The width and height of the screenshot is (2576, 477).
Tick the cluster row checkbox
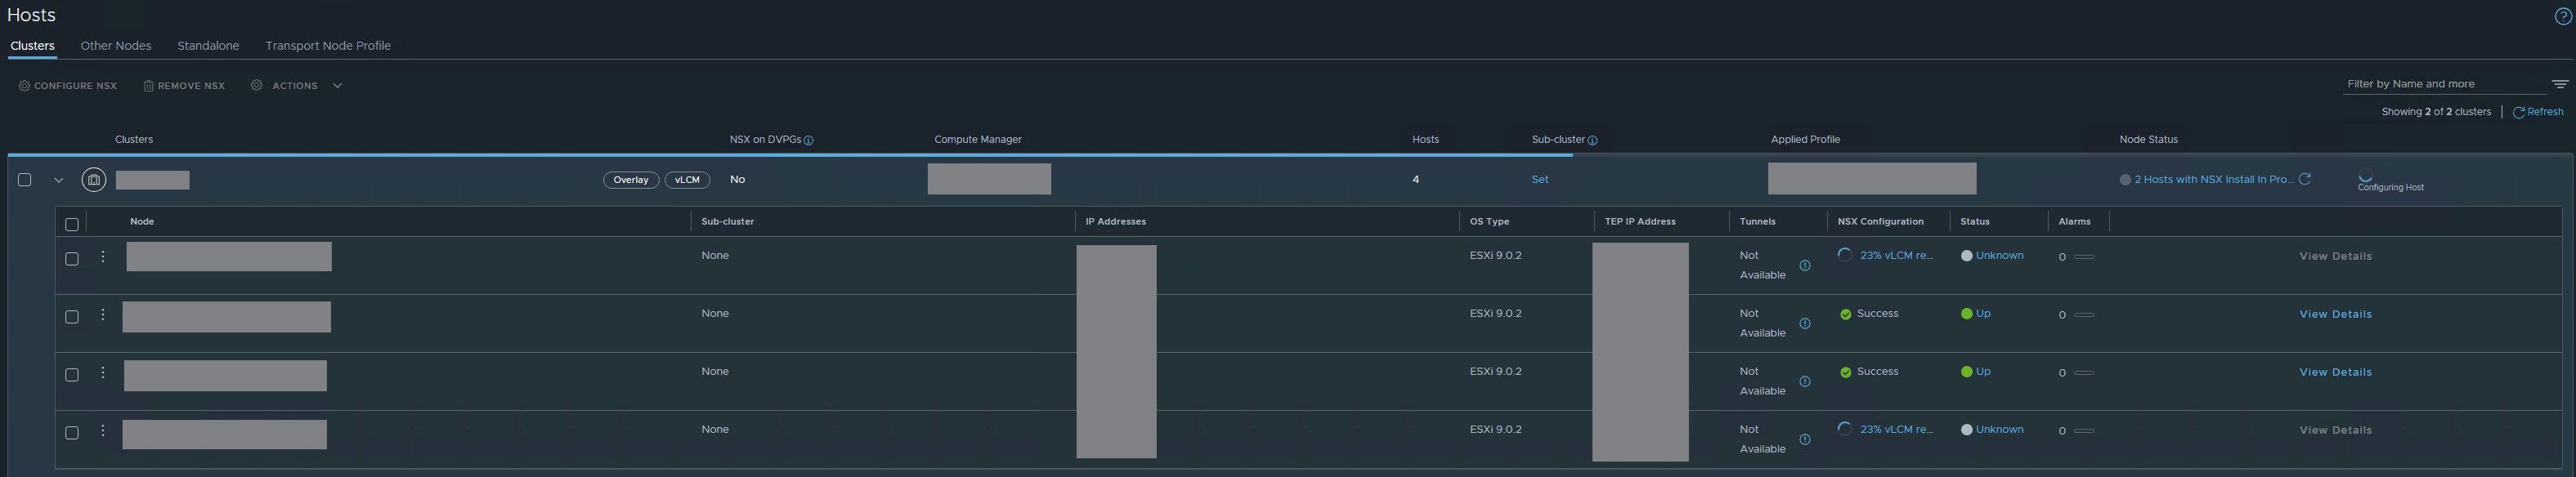pos(25,180)
